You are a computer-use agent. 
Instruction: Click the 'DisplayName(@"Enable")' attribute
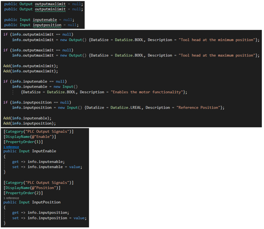tap(30, 136)
